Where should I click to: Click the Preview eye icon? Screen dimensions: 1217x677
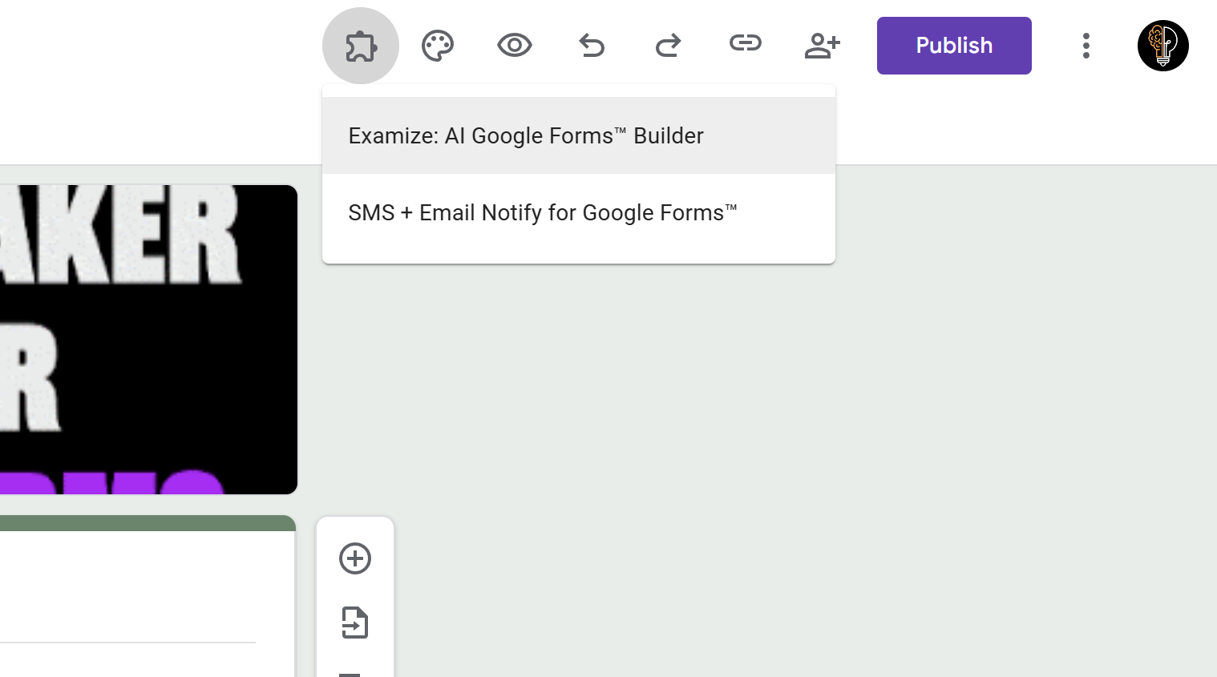click(514, 46)
